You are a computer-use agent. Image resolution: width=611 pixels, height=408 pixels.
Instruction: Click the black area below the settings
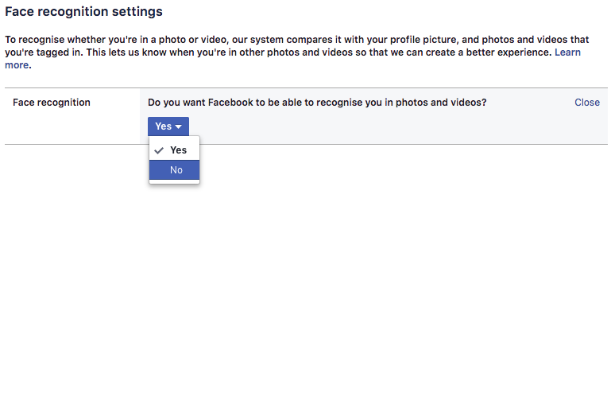[305, 318]
